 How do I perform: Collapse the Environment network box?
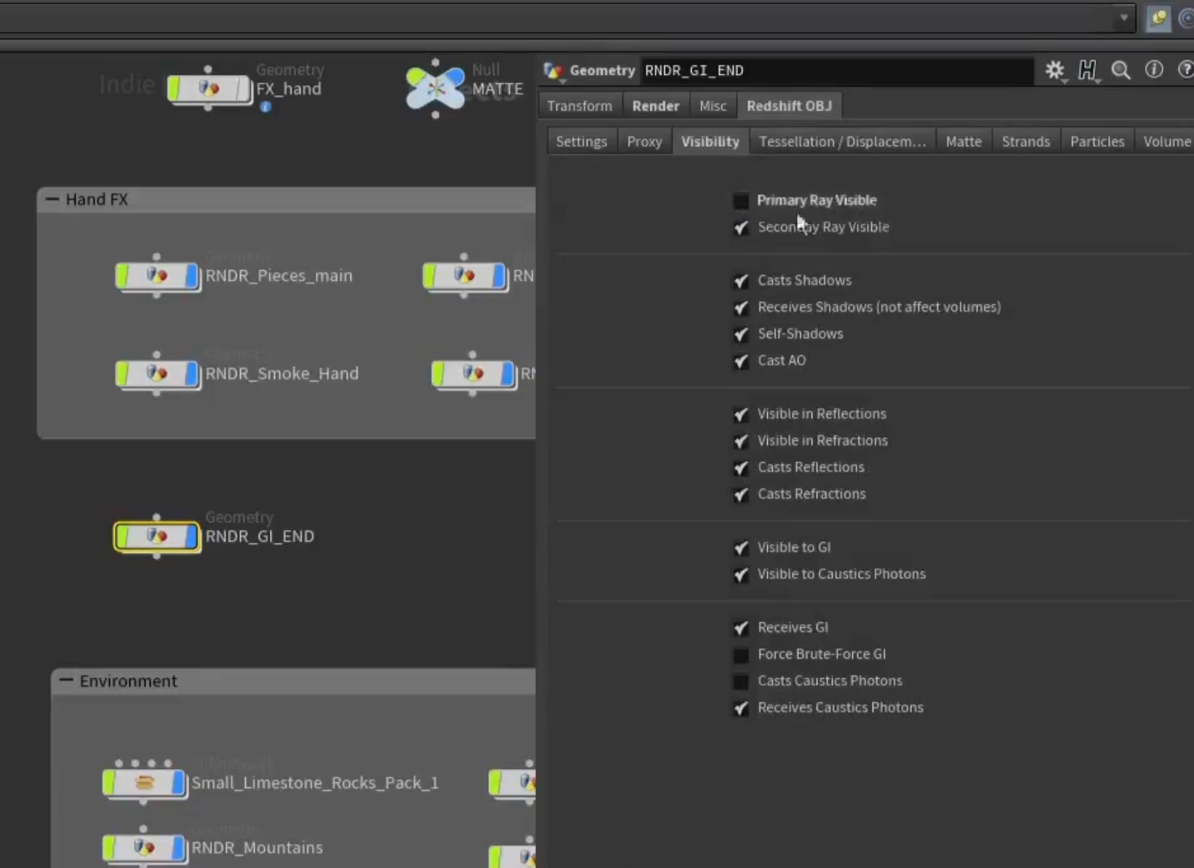tap(66, 681)
